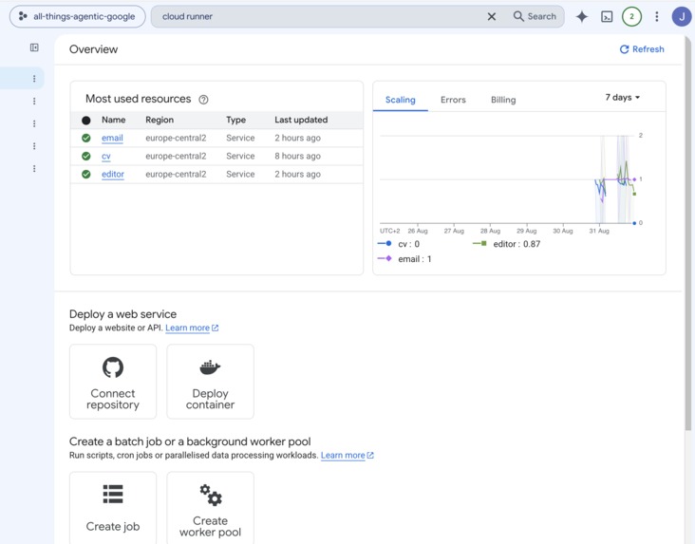Screen dimensions: 695x544
Task: Activate the Cloud Shell terminal icon
Action: pos(607,16)
